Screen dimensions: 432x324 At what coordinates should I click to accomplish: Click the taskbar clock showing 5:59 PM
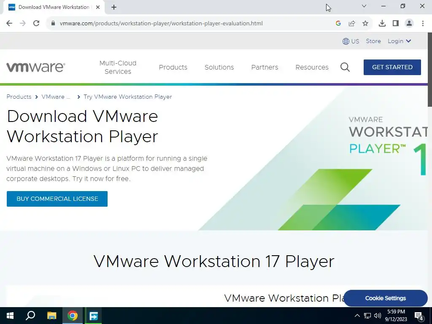(x=396, y=316)
